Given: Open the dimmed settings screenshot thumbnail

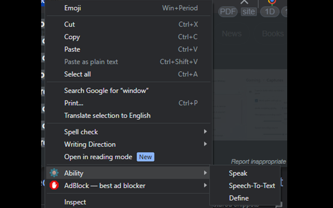Looking at the screenshot, I should click(250, 105).
